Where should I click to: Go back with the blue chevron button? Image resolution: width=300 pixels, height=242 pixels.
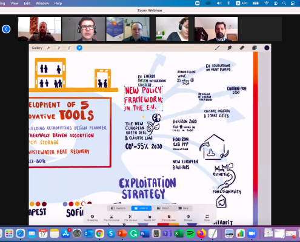[6, 29]
